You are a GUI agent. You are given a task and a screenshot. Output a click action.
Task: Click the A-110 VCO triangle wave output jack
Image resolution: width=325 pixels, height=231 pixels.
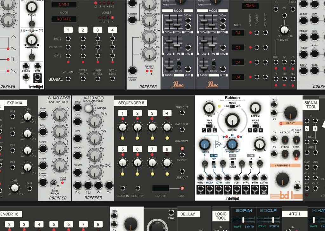pyautogui.click(x=98, y=185)
